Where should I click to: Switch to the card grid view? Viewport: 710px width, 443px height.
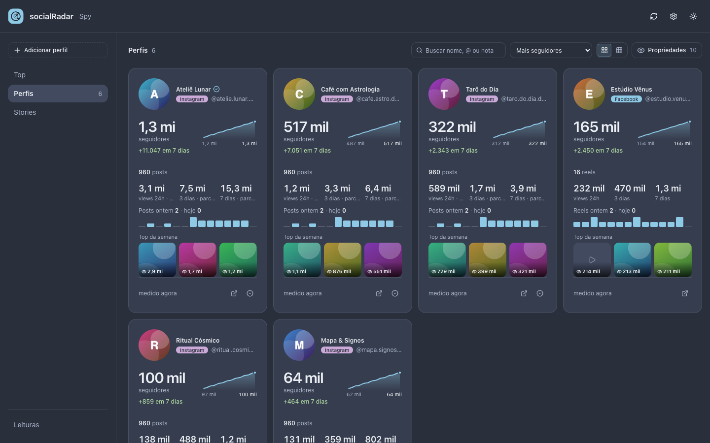[604, 50]
